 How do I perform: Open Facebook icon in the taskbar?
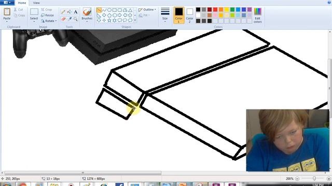point(119,184)
